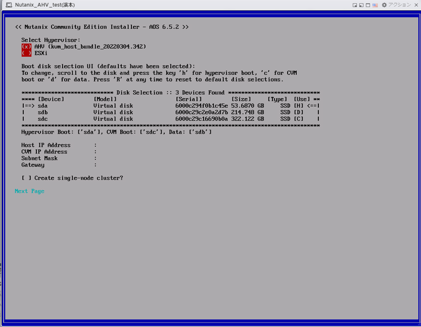Open the アクション menu
This screenshot has width=421, height=327.
399,5
